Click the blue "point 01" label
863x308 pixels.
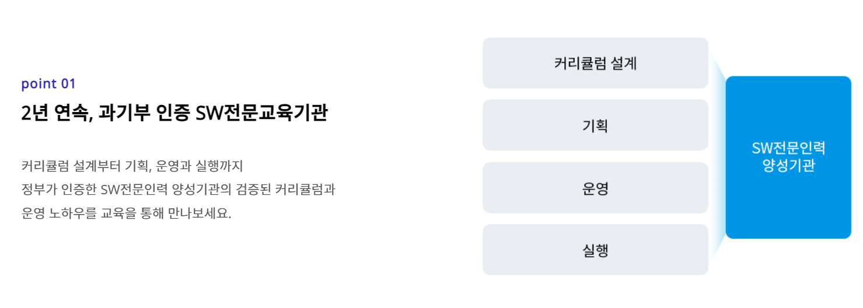click(48, 84)
